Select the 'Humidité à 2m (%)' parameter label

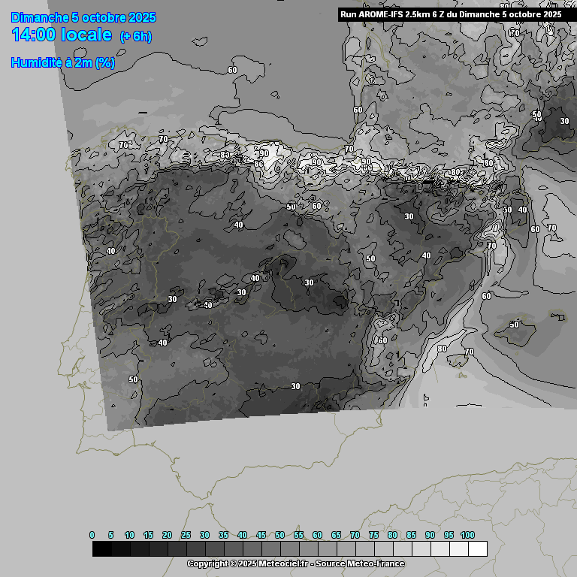click(x=62, y=63)
